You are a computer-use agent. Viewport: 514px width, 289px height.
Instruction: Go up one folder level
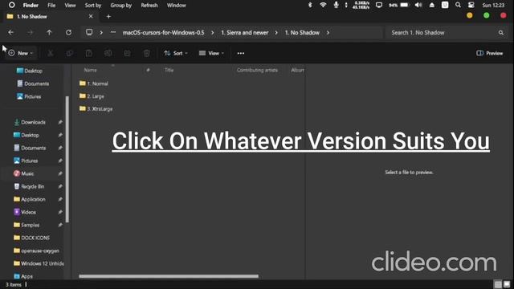[x=49, y=32]
